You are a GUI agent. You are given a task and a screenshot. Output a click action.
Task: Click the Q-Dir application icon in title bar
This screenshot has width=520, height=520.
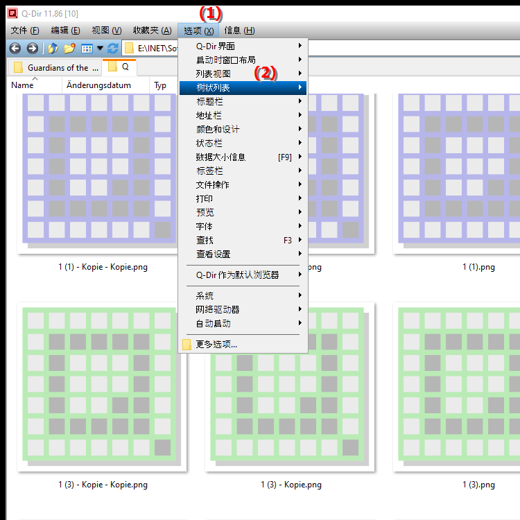(x=12, y=13)
